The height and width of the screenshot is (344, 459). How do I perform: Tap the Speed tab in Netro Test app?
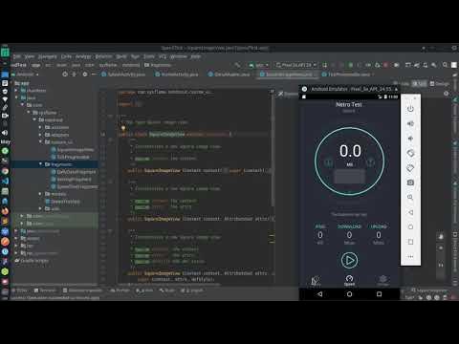click(349, 281)
